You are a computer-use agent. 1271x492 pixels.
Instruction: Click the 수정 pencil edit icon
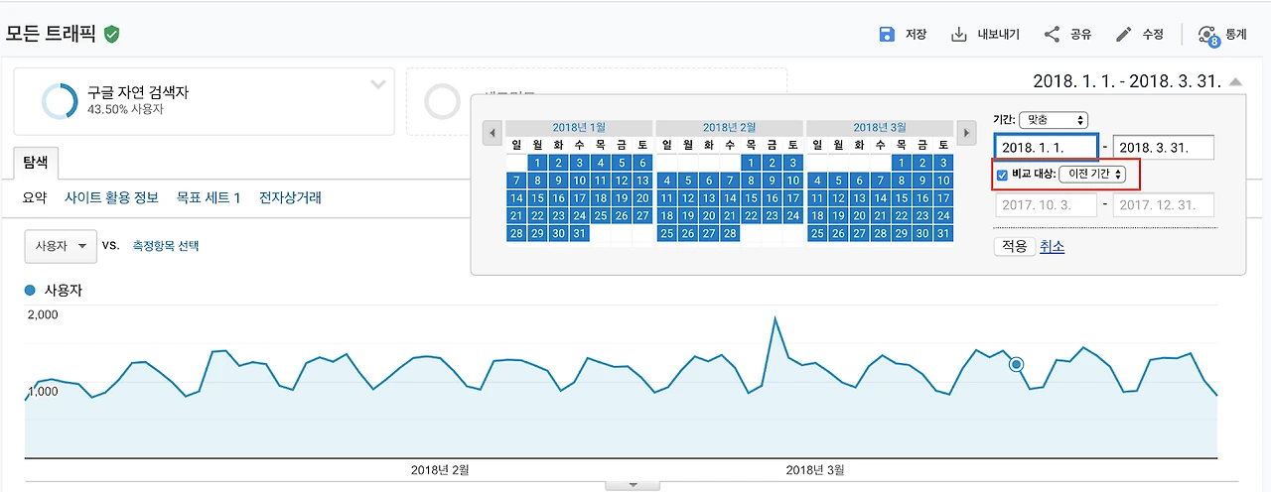[x=1124, y=35]
